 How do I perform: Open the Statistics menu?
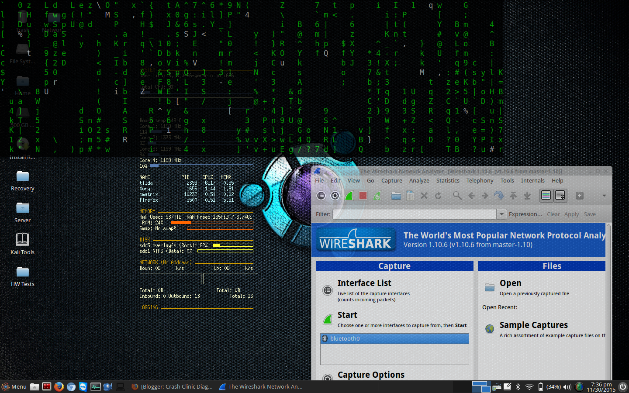point(448,180)
